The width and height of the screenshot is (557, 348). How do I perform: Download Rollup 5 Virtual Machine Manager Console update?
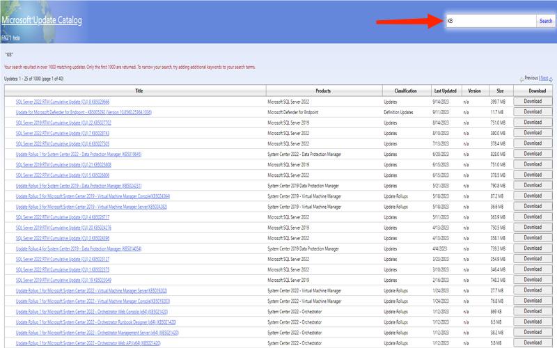click(533, 196)
